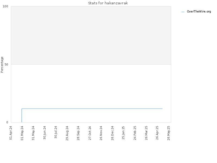The height and width of the screenshot is (163, 217).
Task: Click the gray shaded upper chart area
Action: tap(91, 35)
